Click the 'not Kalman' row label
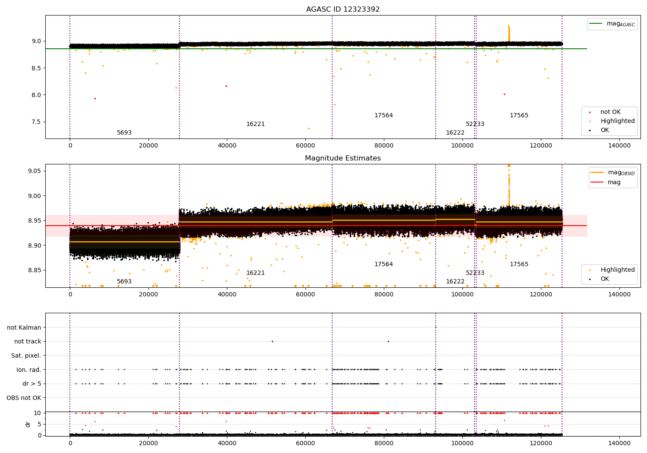The width and height of the screenshot is (647, 453). click(x=24, y=328)
